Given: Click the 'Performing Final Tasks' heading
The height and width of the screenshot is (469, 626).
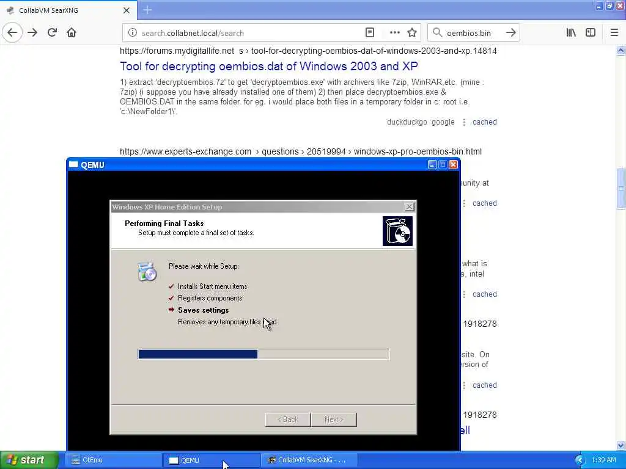Looking at the screenshot, I should pos(164,224).
